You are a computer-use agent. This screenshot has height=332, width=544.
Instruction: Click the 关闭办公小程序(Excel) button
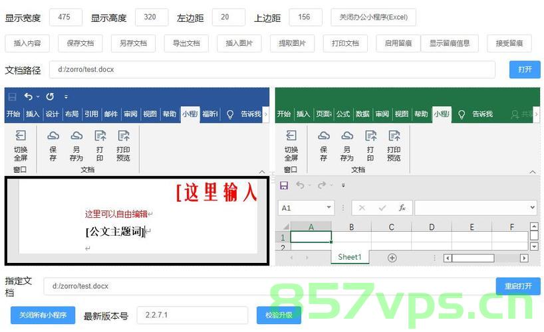(373, 17)
